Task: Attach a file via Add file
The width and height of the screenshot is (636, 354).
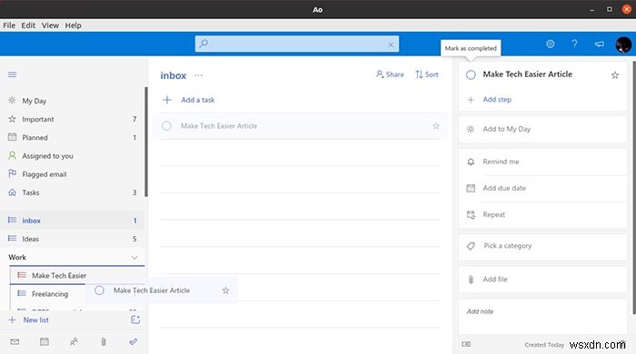Action: [x=542, y=280]
